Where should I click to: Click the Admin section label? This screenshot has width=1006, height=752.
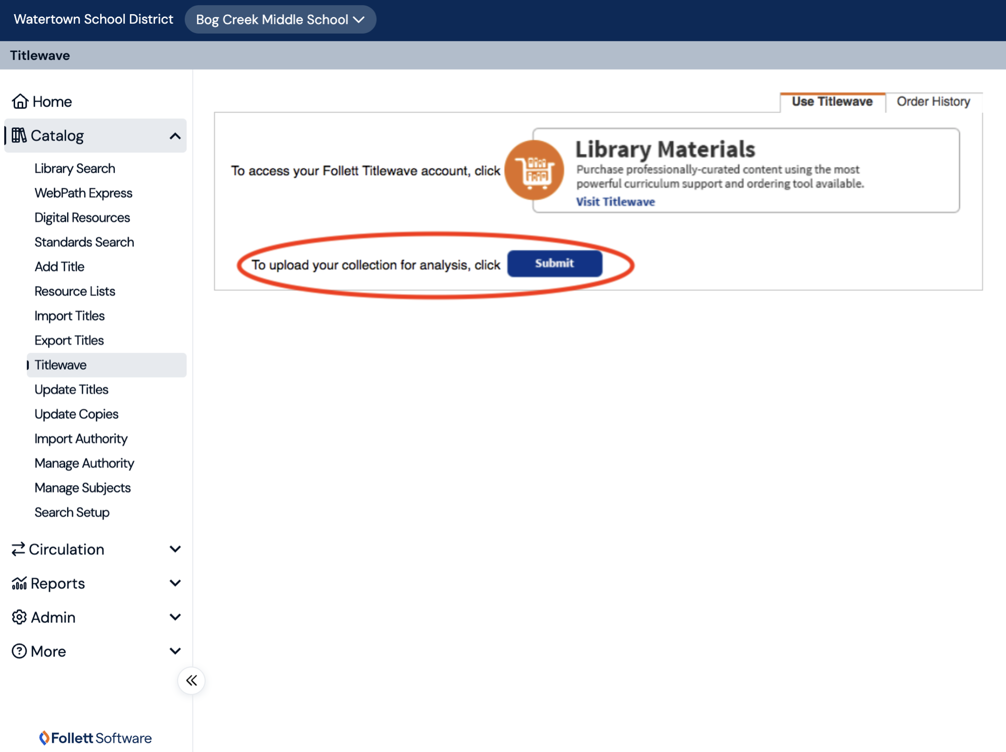pyautogui.click(x=53, y=617)
